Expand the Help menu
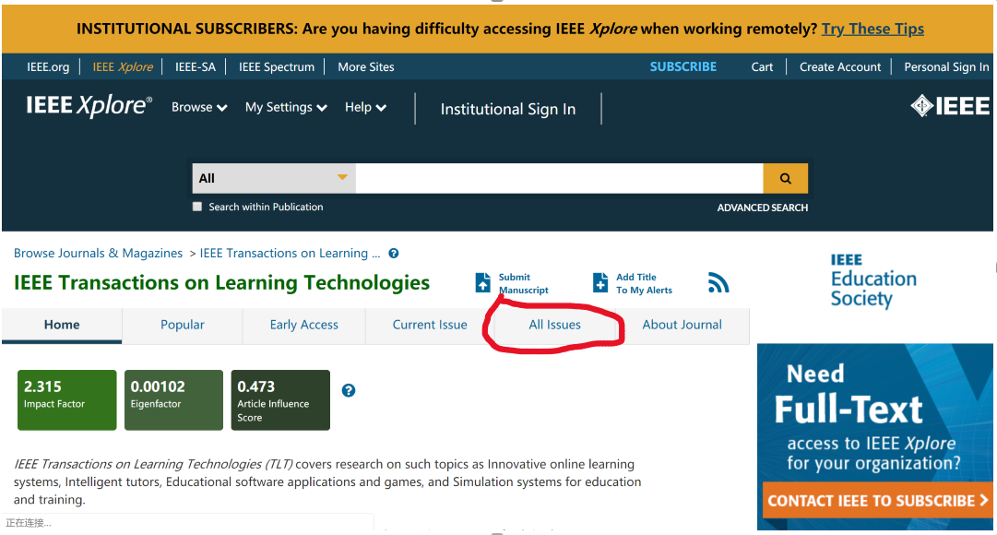This screenshot has width=997, height=535. coord(365,108)
